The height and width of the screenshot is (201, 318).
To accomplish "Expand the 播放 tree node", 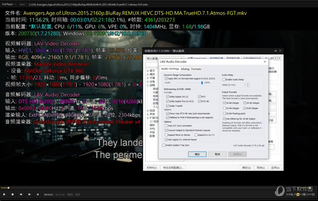I will coord(148,75).
